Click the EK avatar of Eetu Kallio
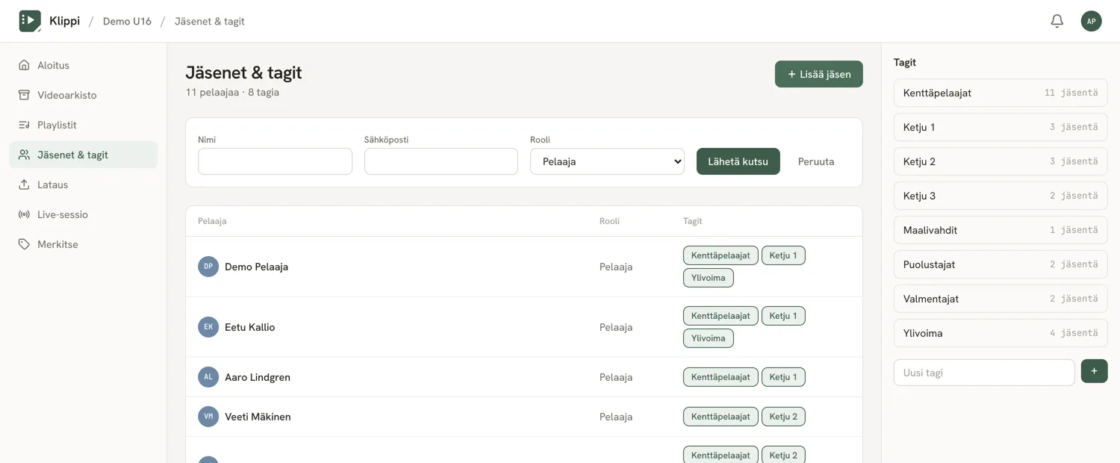The width and height of the screenshot is (1120, 463). (208, 327)
